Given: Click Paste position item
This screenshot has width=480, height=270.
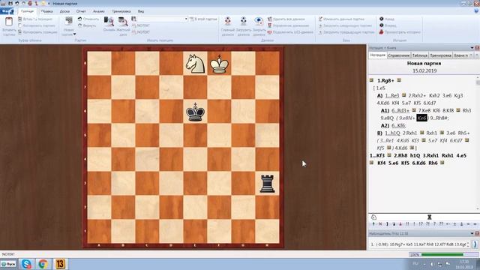Looking at the screenshot, I should point(35,19).
